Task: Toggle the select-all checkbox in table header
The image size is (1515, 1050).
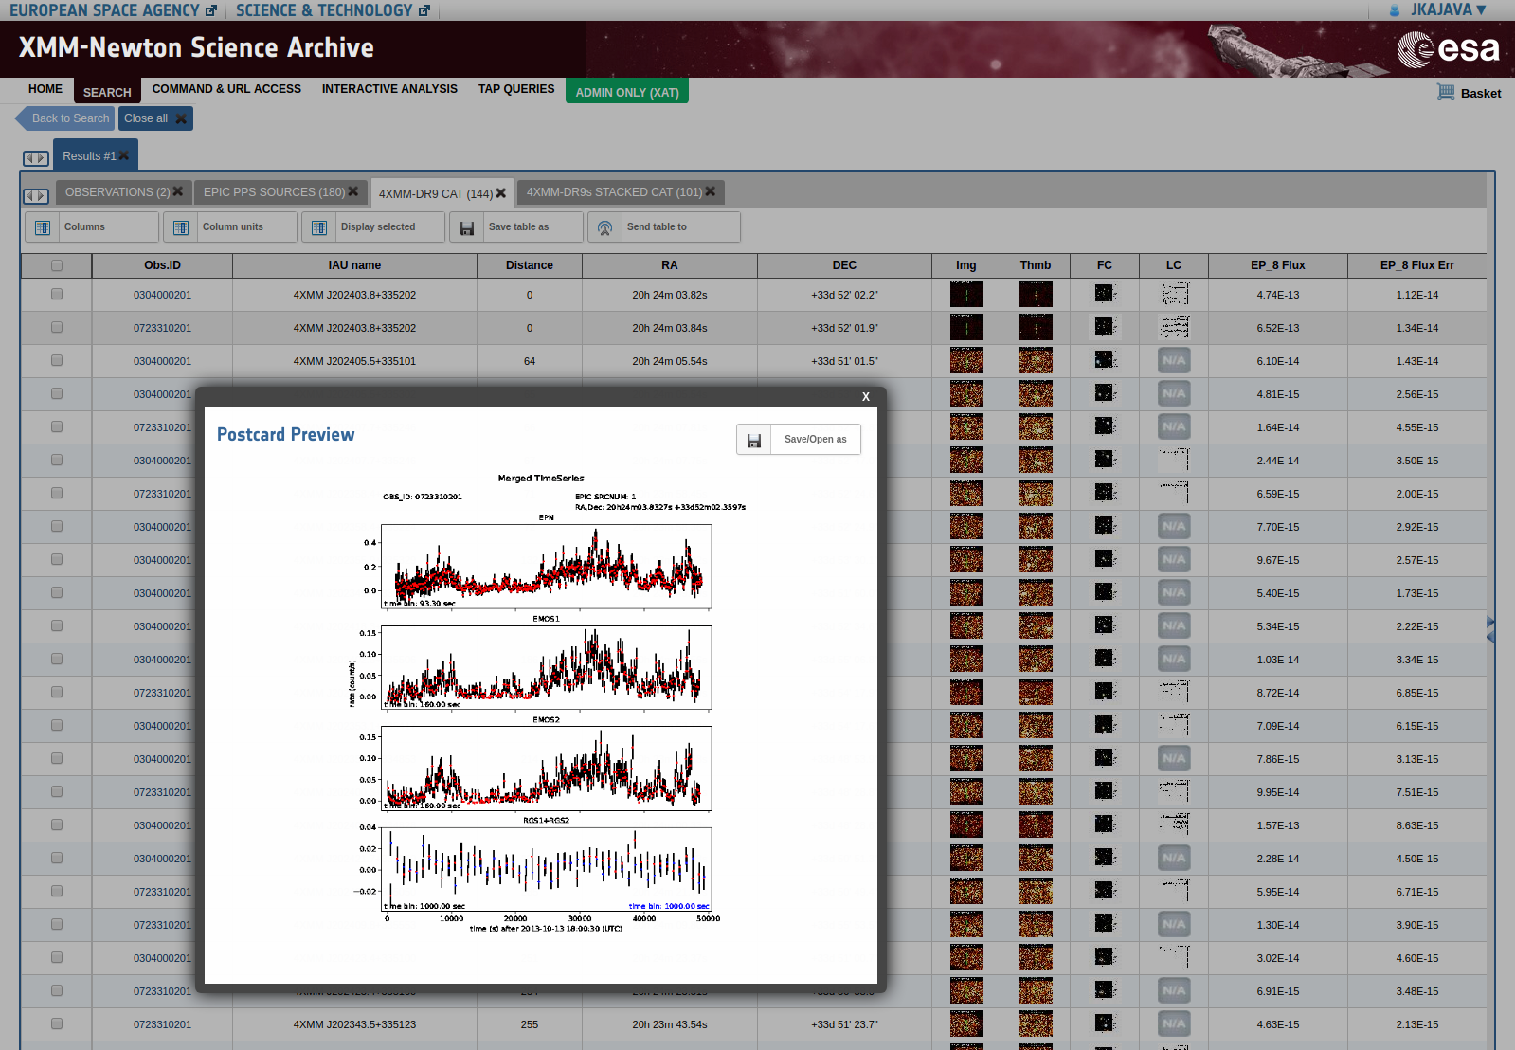Action: 57,265
